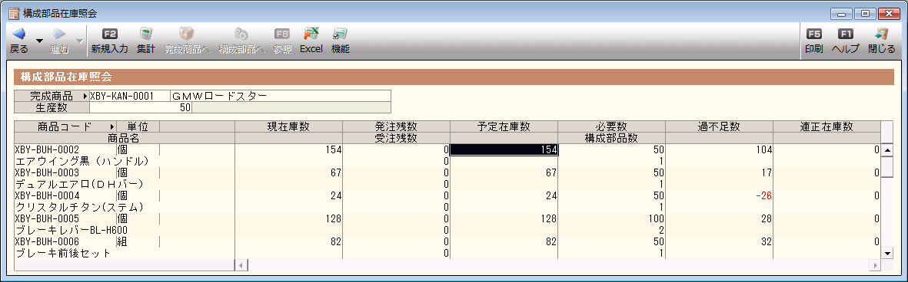The height and width of the screenshot is (282, 908).
Task: Click the vertical scrollbar up arrow
Action: click(x=887, y=150)
